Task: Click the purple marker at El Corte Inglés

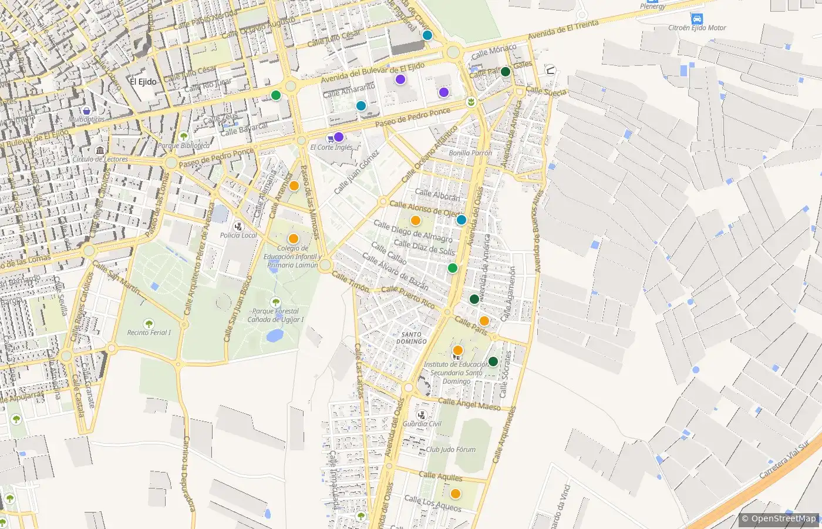Action: [x=339, y=137]
